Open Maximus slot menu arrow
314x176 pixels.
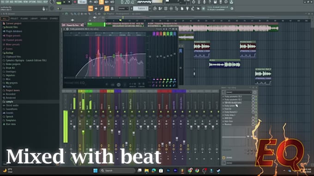(223, 125)
